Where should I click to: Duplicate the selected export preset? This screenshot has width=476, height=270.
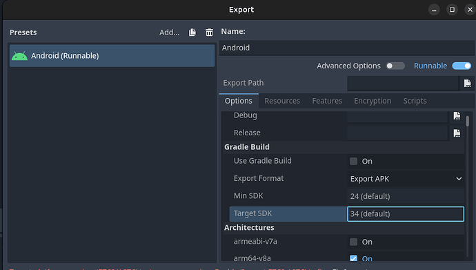pos(192,32)
